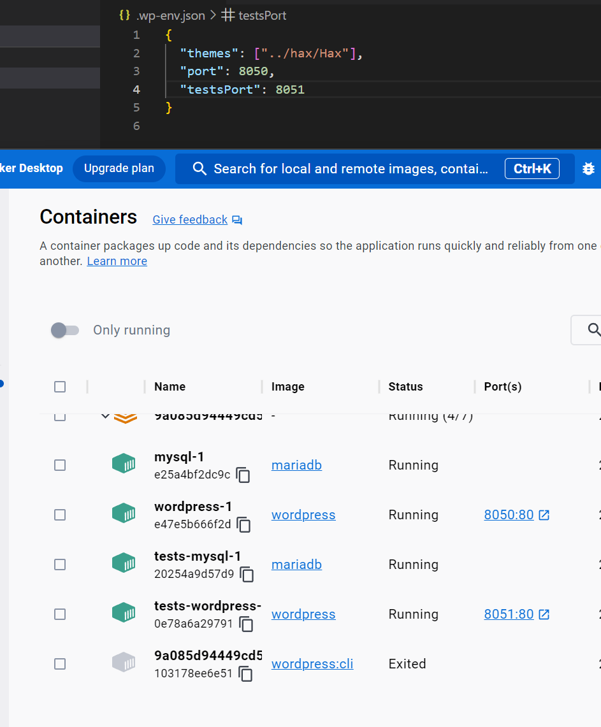Viewport: 601px width, 727px height.
Task: Open the Give feedback link
Action: coord(190,219)
